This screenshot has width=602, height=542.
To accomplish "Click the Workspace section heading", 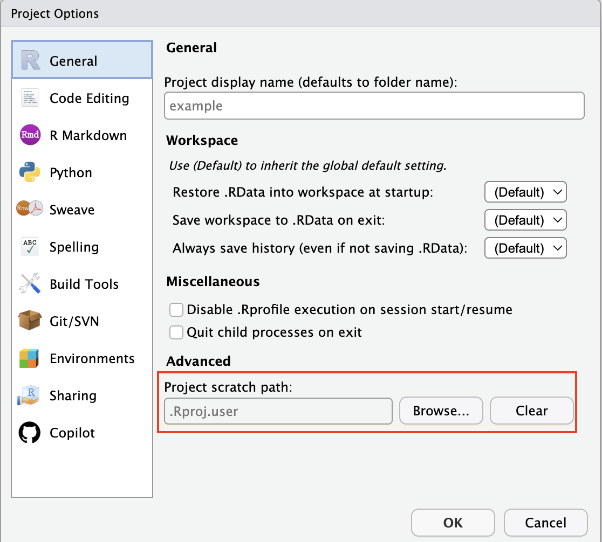I will [202, 141].
